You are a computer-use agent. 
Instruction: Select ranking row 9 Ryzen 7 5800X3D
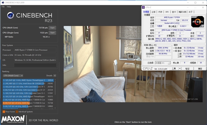tap(28, 106)
